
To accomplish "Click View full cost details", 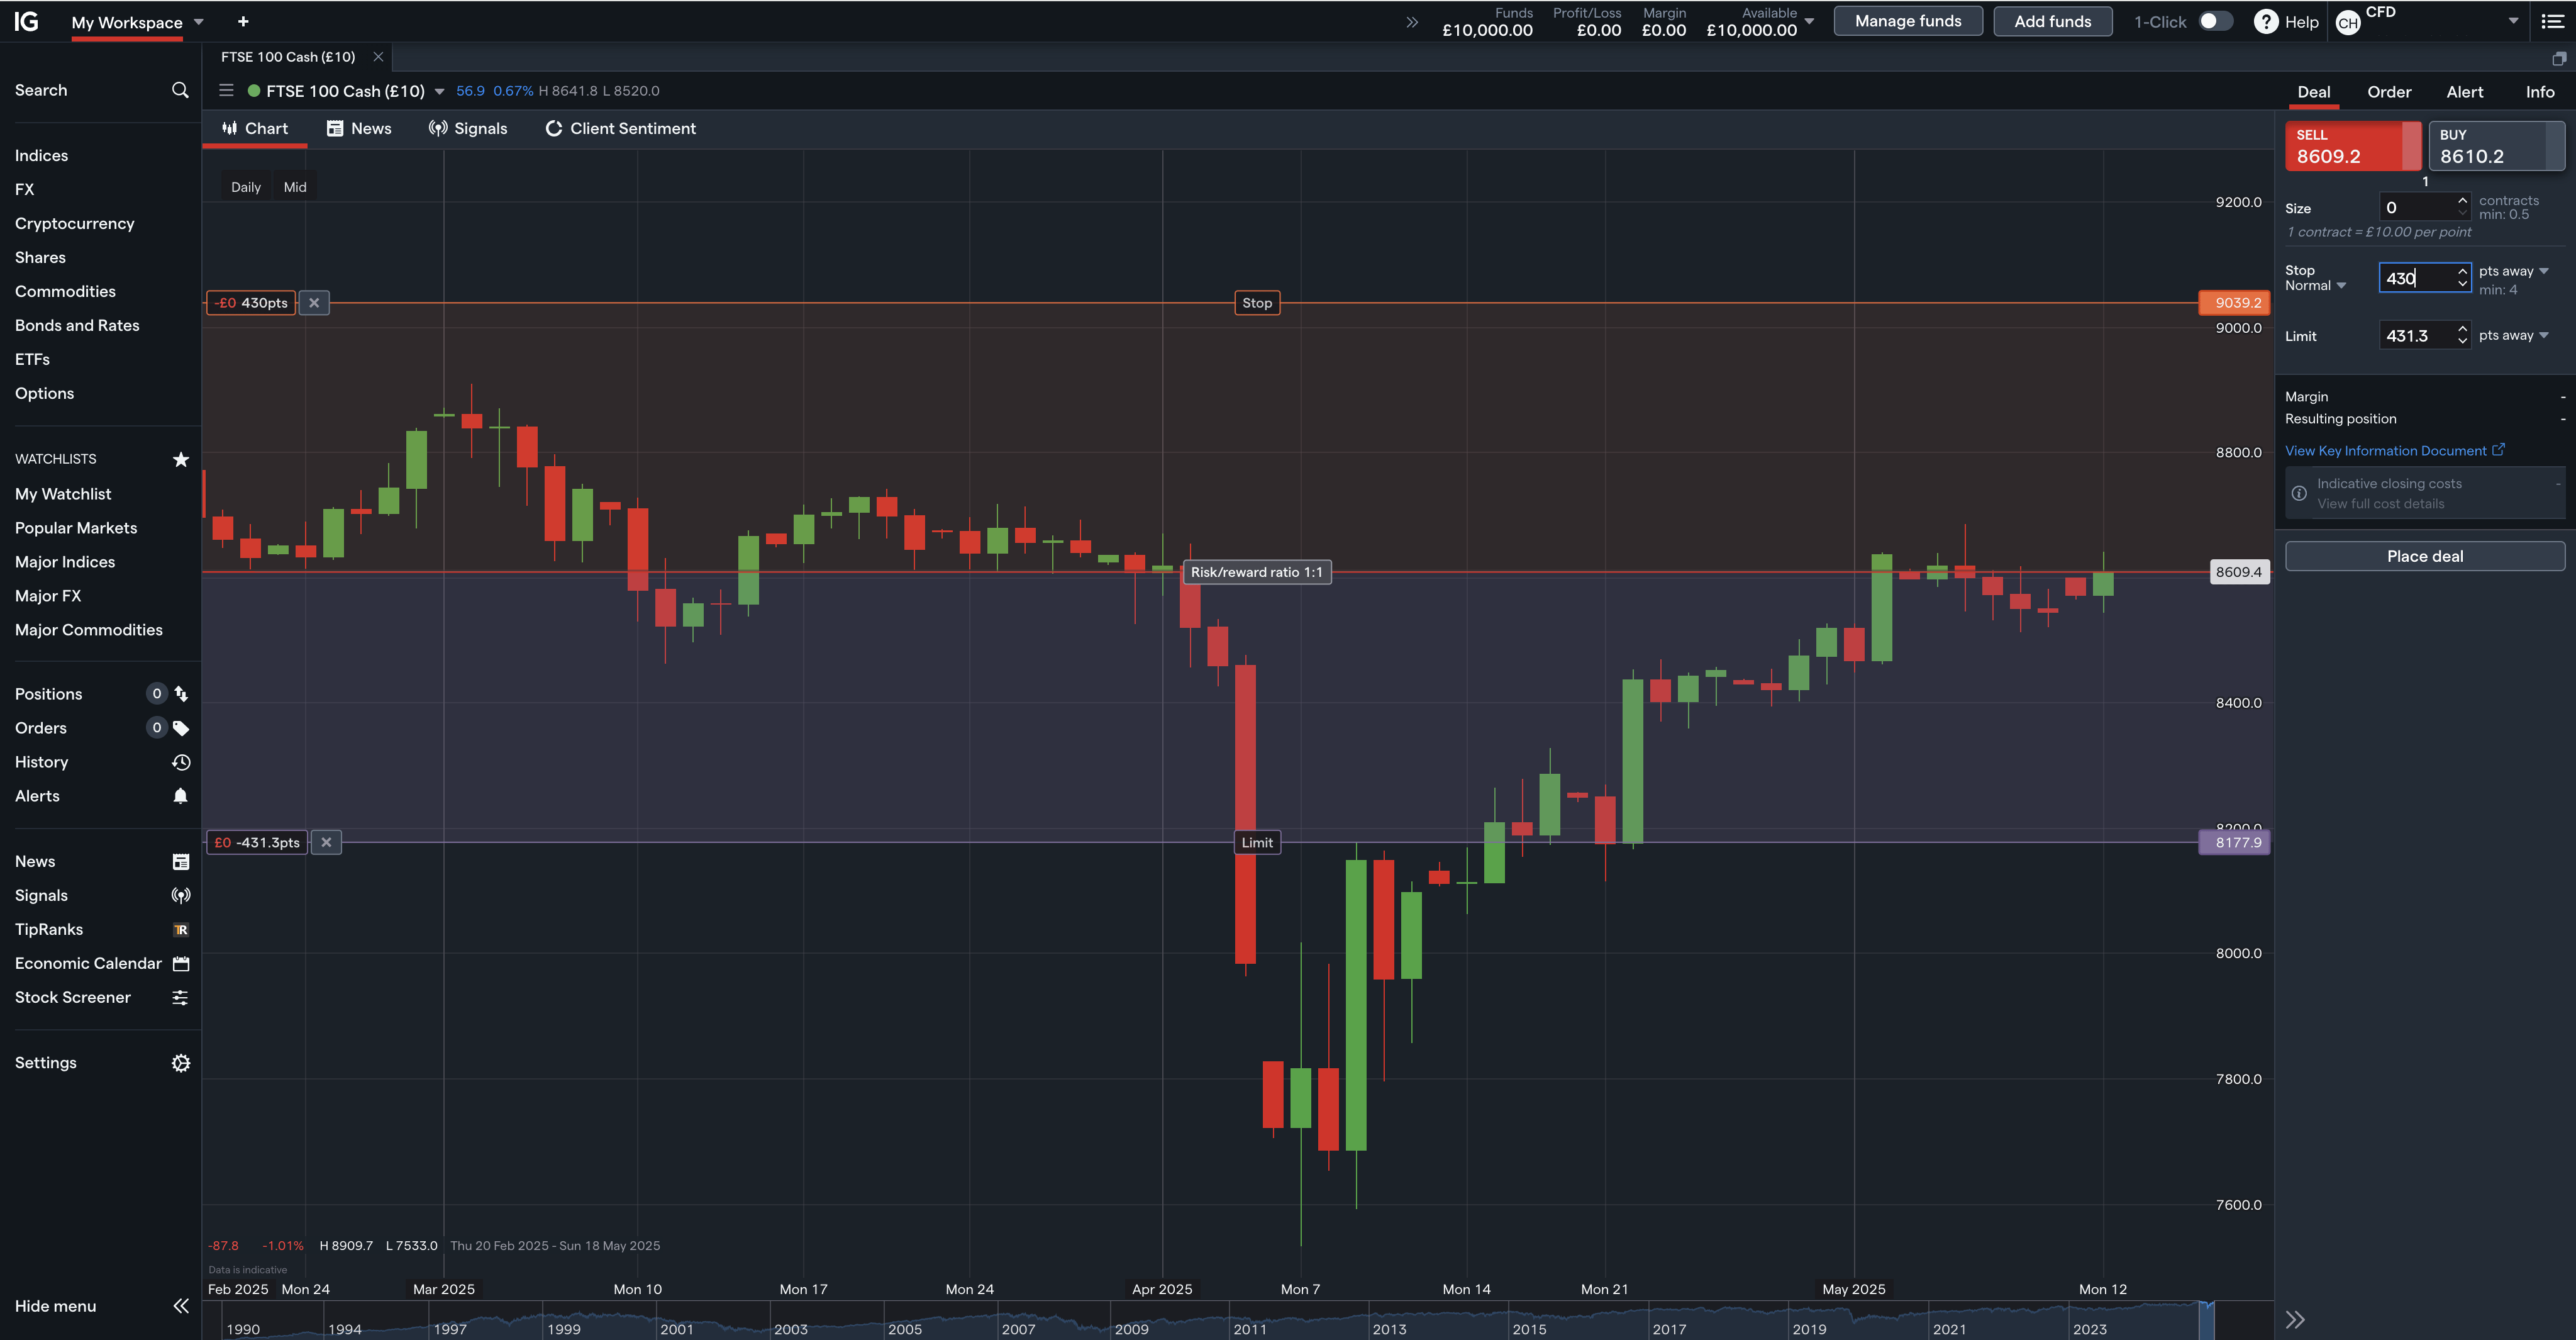I will (2381, 504).
